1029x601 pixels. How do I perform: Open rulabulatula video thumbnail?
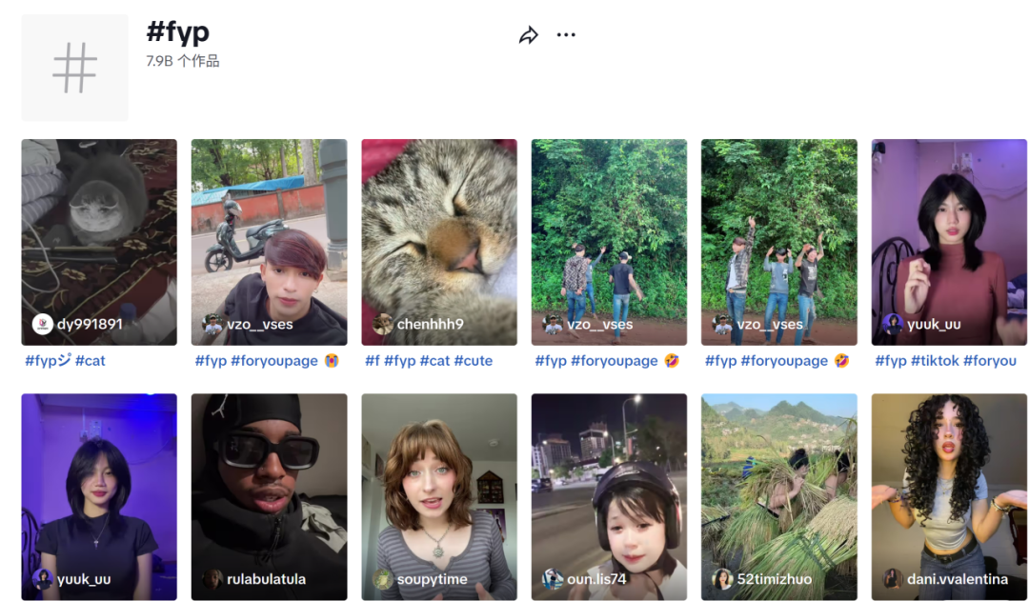click(269, 496)
